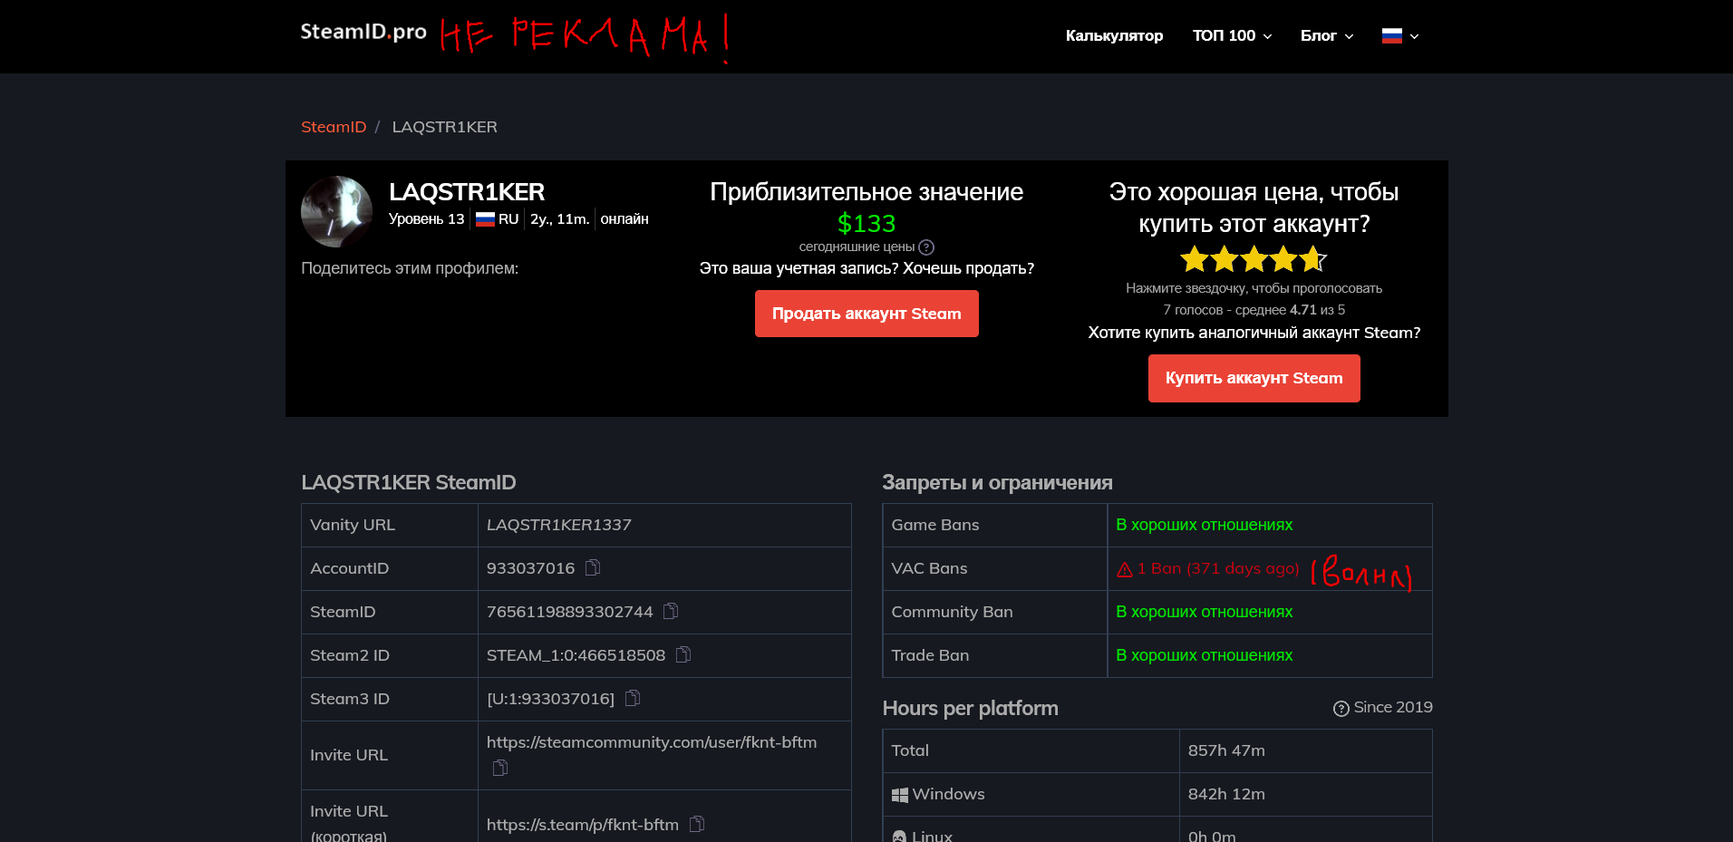1733x842 pixels.
Task: Click the LAQSTR1KER breadcrumb text
Action: point(444,127)
